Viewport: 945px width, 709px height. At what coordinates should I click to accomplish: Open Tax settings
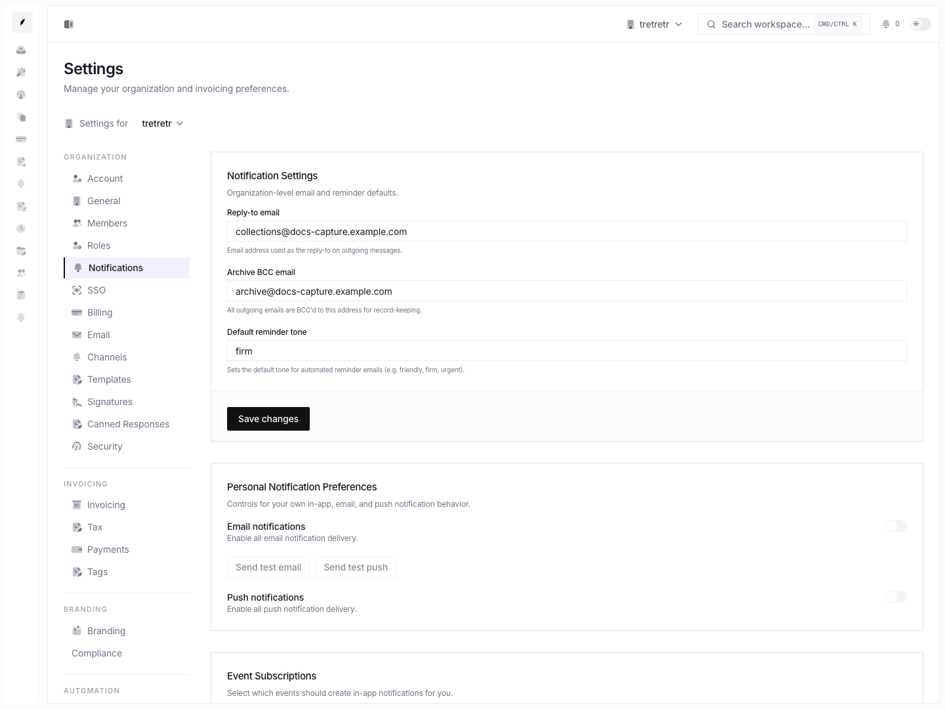(127, 527)
